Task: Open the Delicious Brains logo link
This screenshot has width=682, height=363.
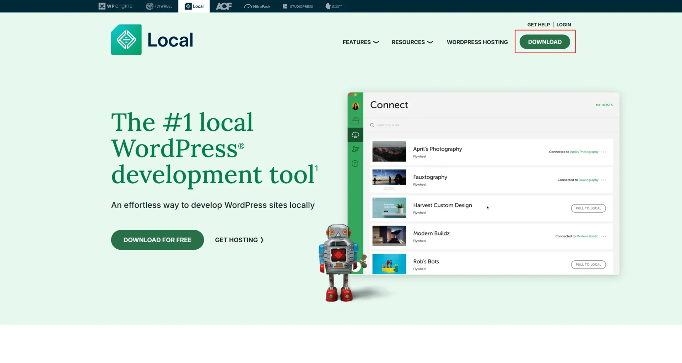Action: [x=334, y=6]
